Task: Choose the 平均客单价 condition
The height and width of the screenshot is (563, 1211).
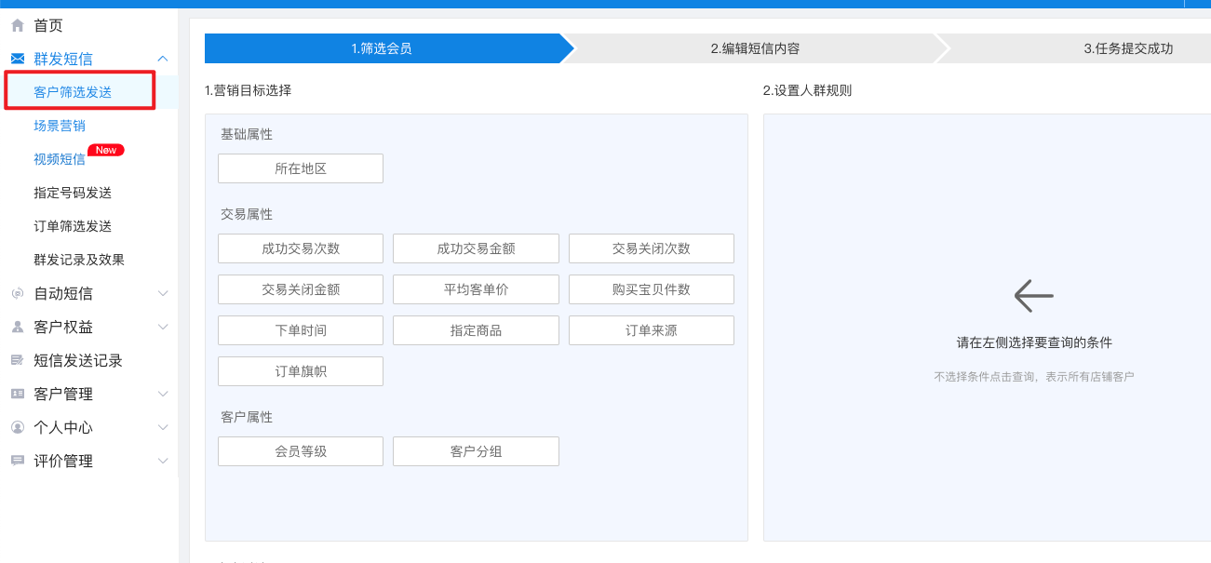Action: coord(476,289)
